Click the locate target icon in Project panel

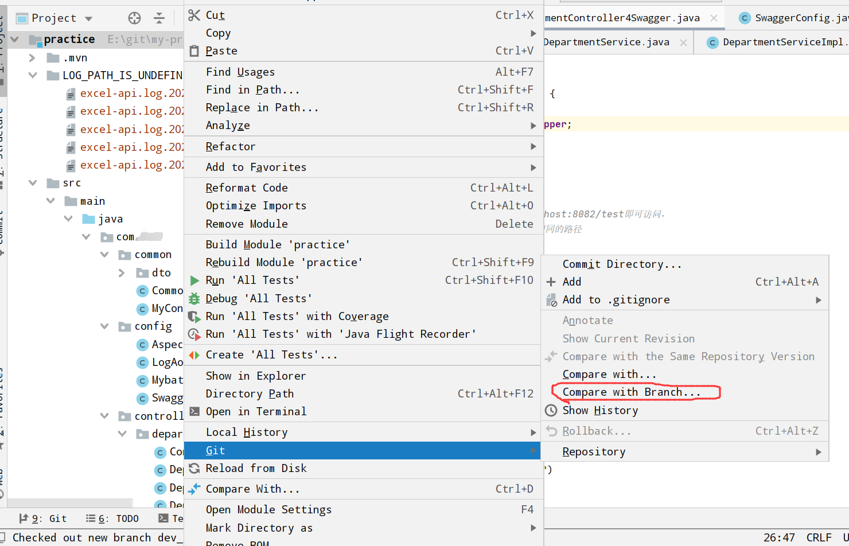coord(134,18)
